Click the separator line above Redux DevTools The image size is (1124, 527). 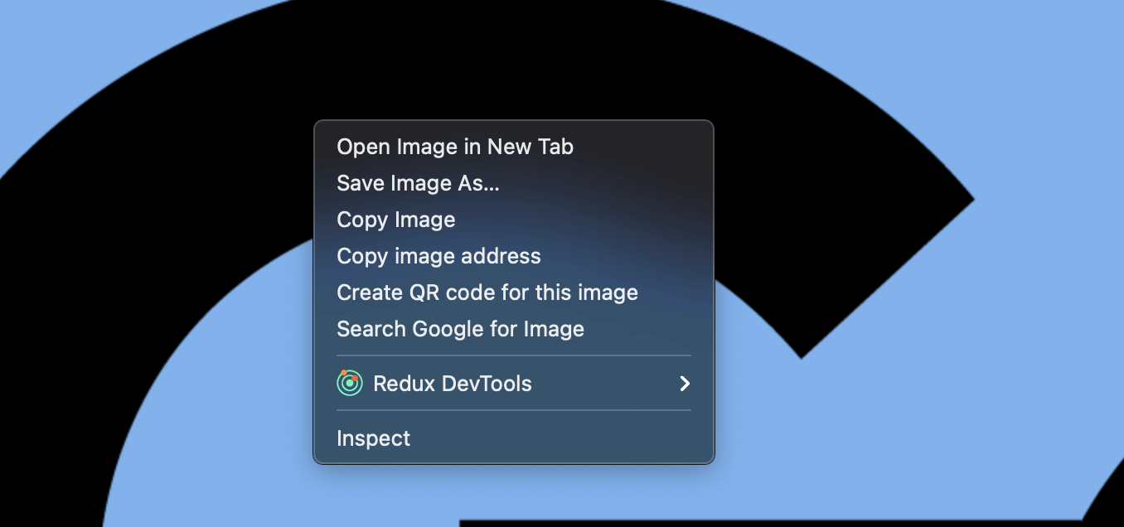click(x=513, y=355)
